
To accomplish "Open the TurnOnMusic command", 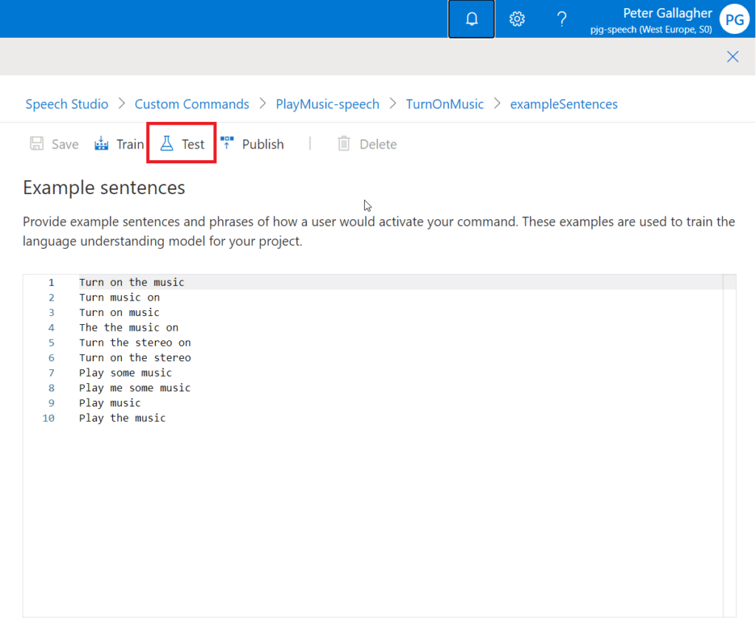I will (x=444, y=104).
